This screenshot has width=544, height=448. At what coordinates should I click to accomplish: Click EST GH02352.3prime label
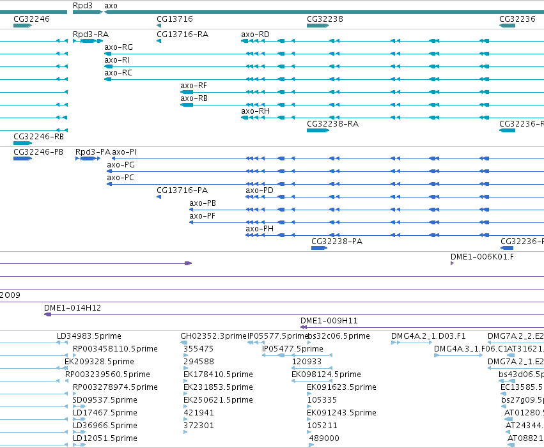click(x=214, y=336)
